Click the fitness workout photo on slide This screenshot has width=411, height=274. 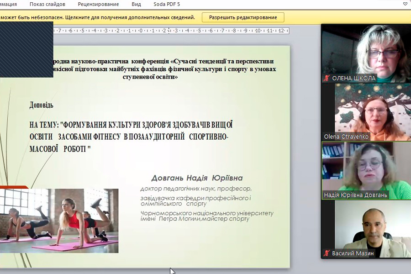pos(59,220)
